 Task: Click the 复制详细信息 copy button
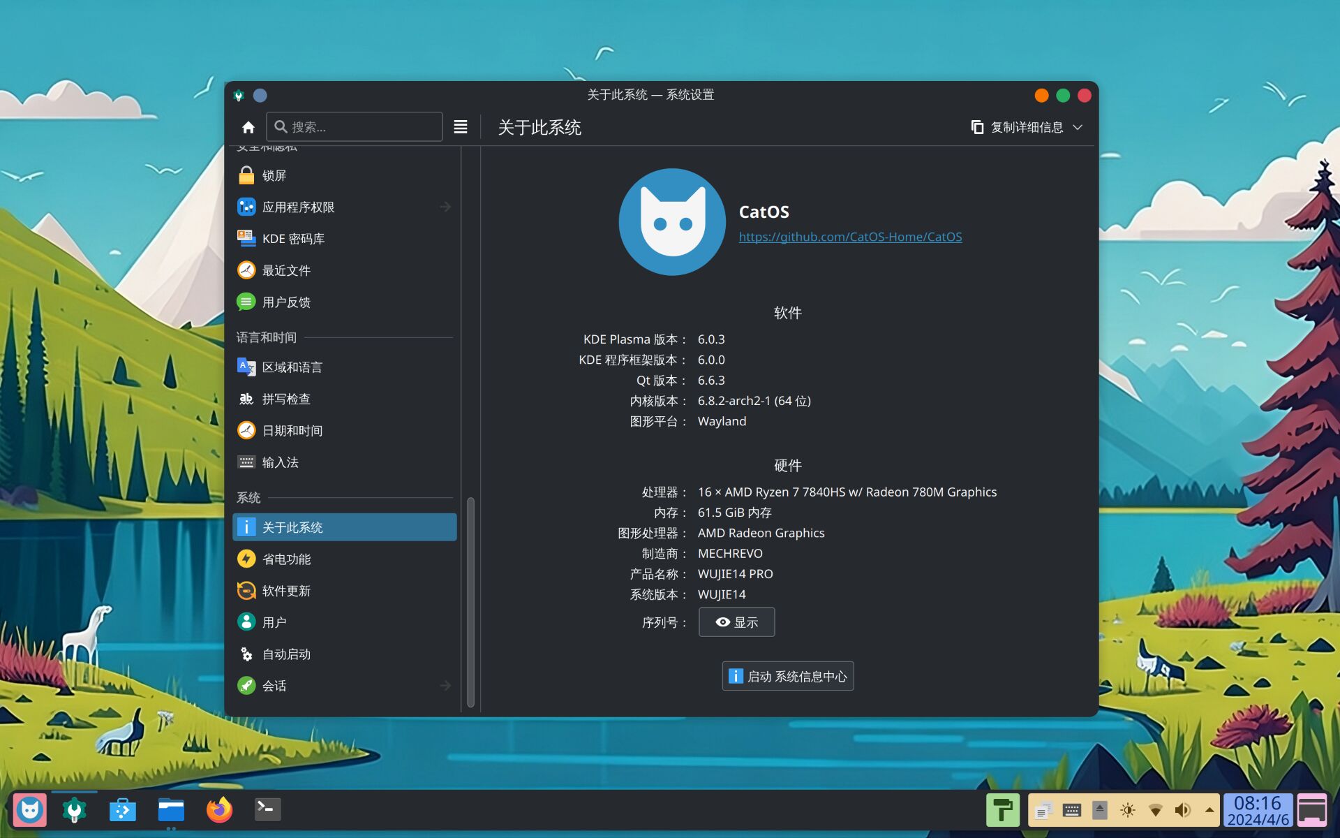coord(1017,127)
